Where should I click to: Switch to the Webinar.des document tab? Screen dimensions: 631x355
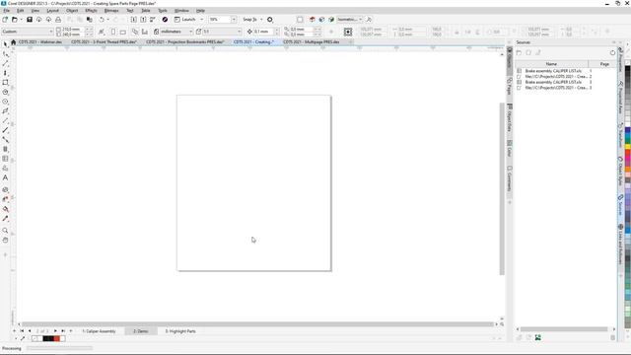pyautogui.click(x=40, y=41)
